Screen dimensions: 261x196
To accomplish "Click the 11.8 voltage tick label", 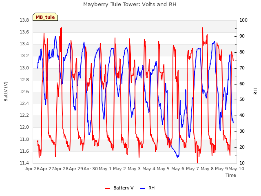I will pyautogui.click(x=24, y=139).
